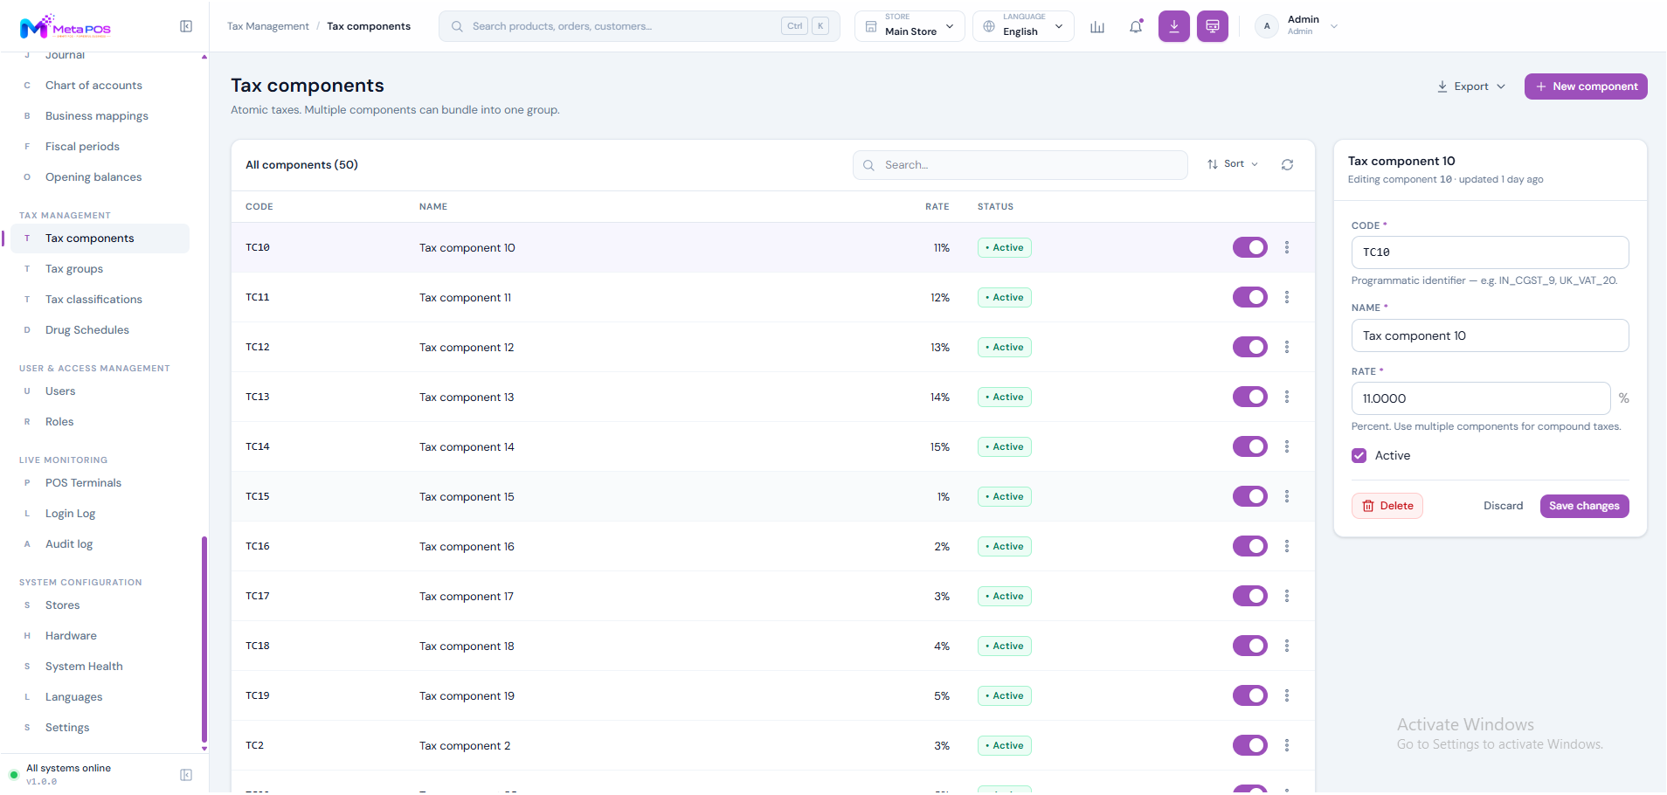Expand the Admin user menu chevron
The height and width of the screenshot is (795, 1667).
pos(1334,26)
